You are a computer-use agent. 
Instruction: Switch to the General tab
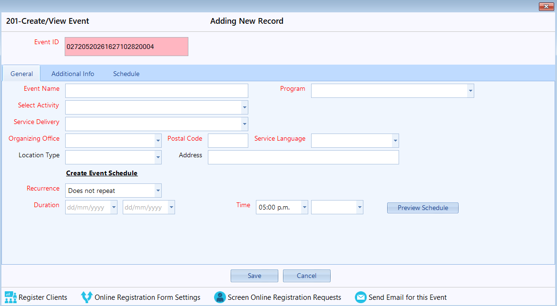(x=22, y=74)
